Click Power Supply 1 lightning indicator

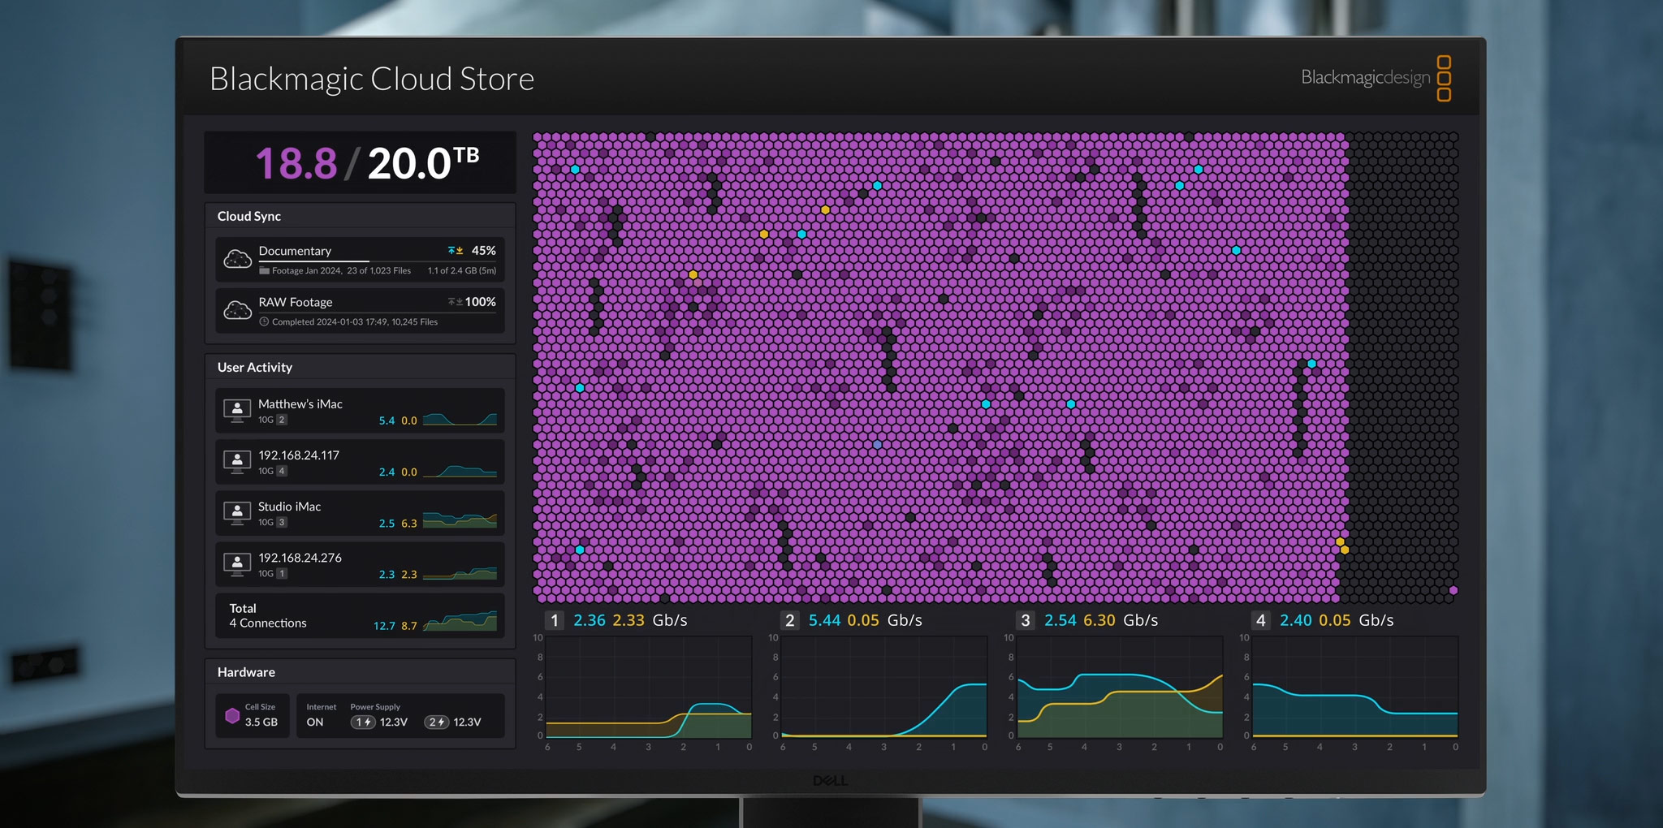363,722
